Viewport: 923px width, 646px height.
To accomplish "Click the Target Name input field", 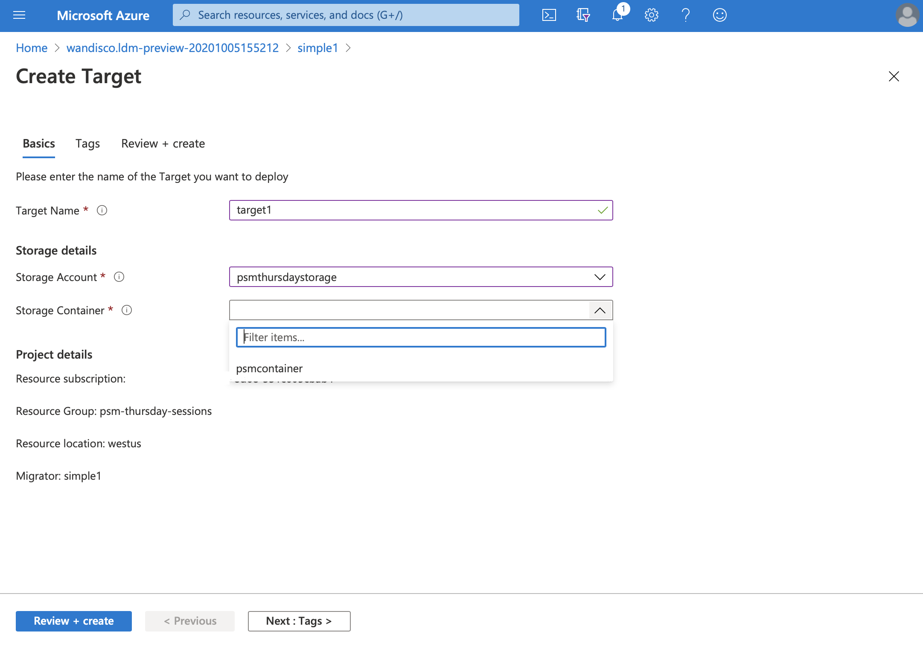I will 421,209.
